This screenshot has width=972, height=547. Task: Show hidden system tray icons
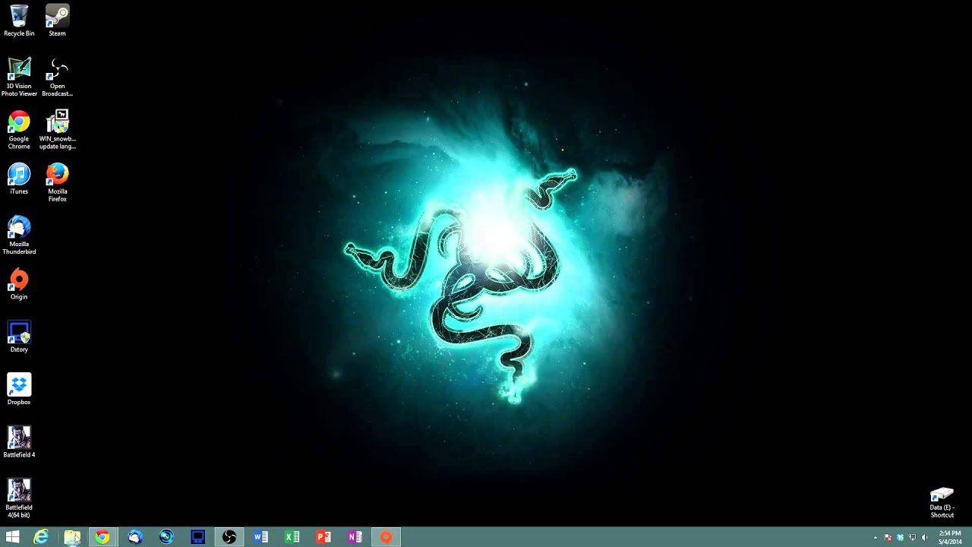(x=875, y=537)
